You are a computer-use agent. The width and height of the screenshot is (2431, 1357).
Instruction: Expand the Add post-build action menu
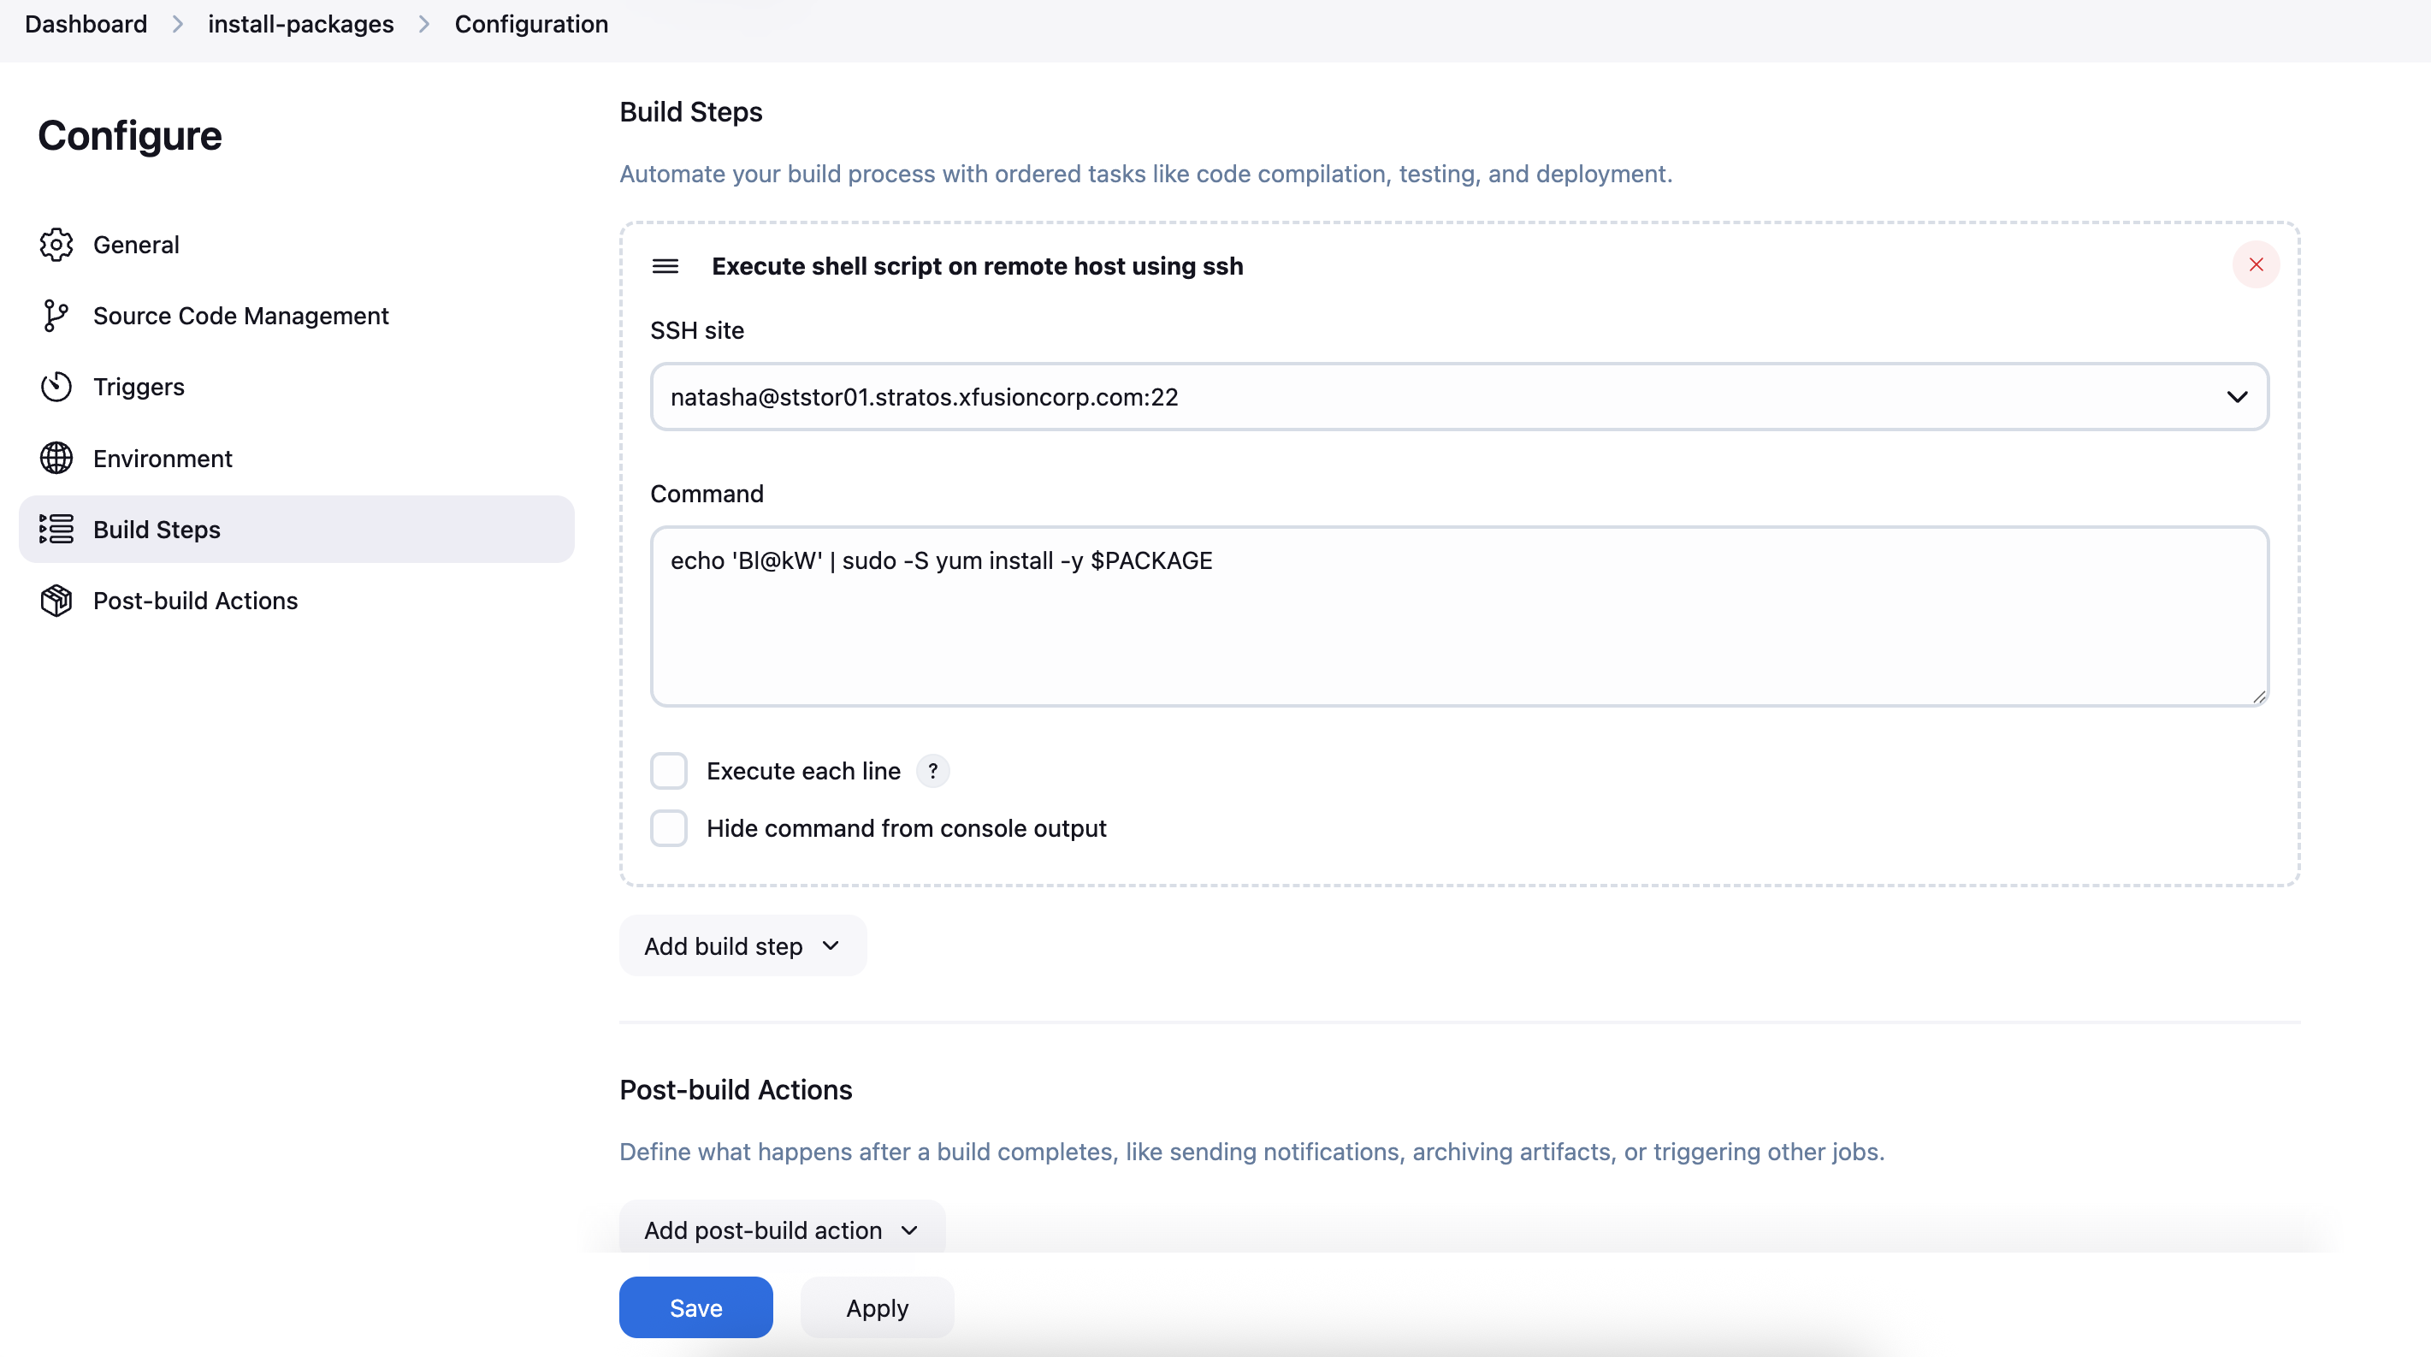click(x=782, y=1230)
